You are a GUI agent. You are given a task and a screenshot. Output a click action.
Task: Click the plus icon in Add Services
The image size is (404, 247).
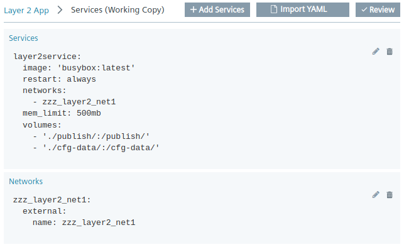click(x=194, y=10)
